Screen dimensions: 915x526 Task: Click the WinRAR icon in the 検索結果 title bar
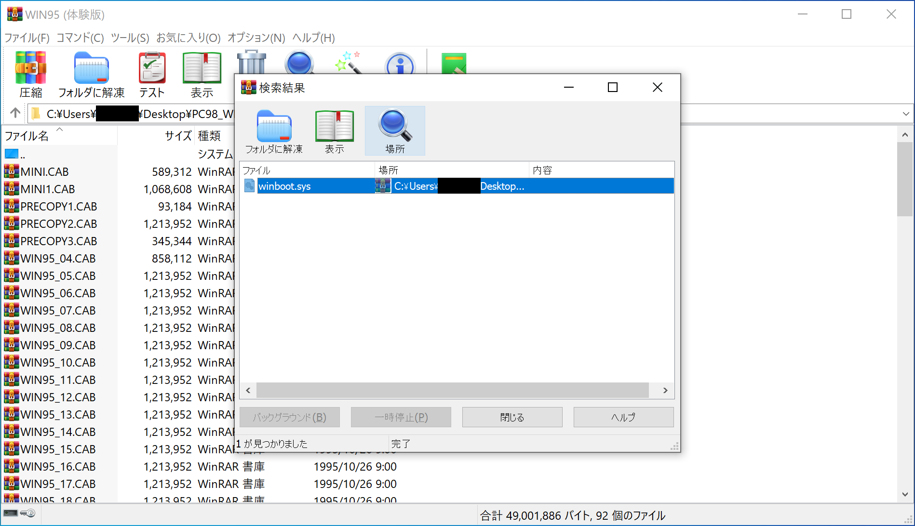[248, 87]
